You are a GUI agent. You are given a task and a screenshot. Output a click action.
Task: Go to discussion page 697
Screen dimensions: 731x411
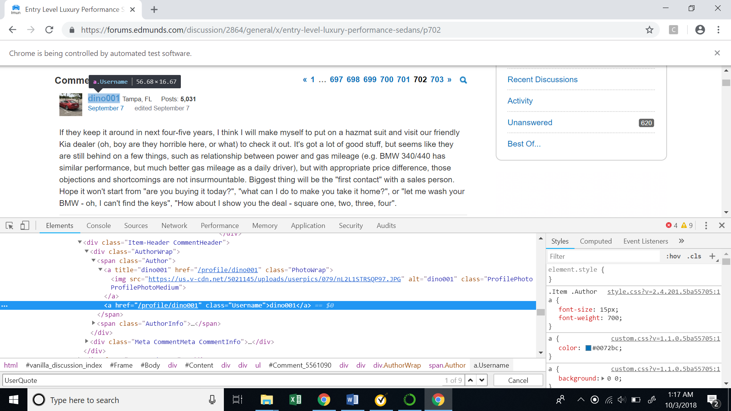pos(336,80)
